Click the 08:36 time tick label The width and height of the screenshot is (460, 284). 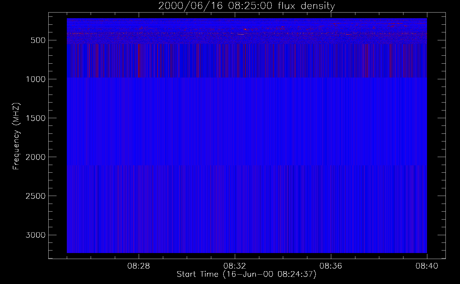[331, 266]
